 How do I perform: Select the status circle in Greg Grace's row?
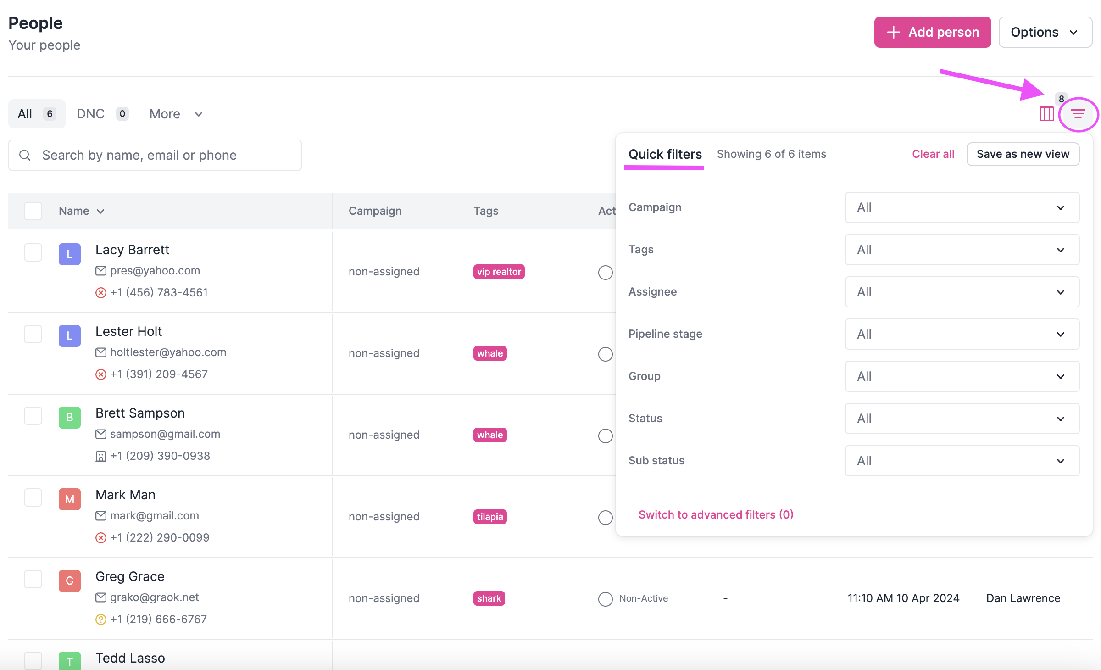coord(605,599)
